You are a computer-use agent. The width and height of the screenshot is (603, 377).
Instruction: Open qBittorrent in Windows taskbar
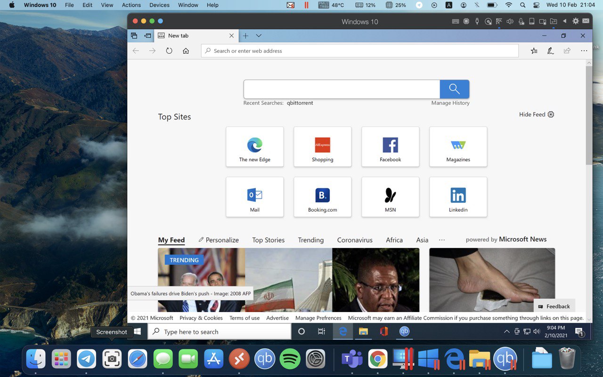click(404, 332)
